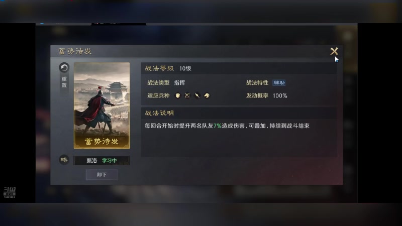
Task: Select the bow archer troop icon
Action: (187, 95)
